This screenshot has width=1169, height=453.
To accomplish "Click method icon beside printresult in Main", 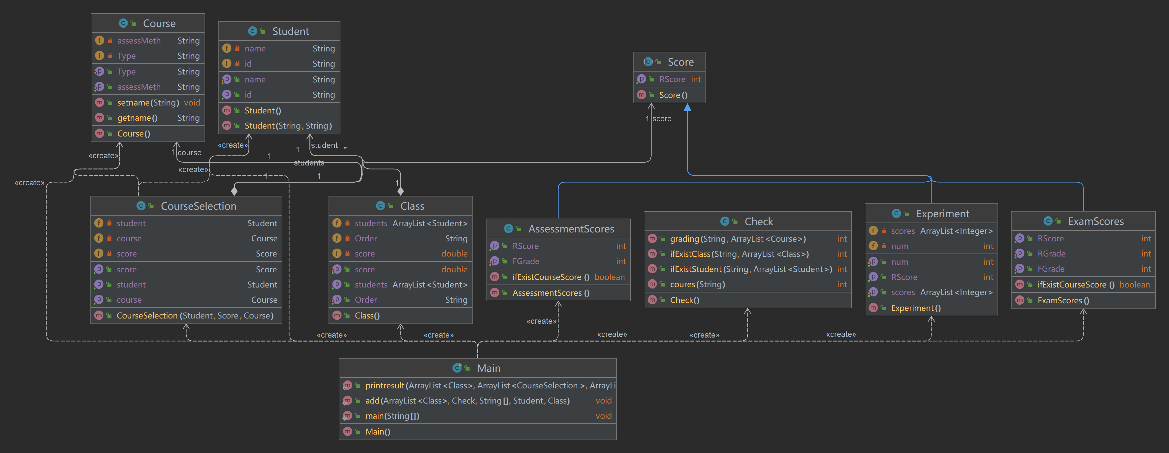I will click(348, 385).
